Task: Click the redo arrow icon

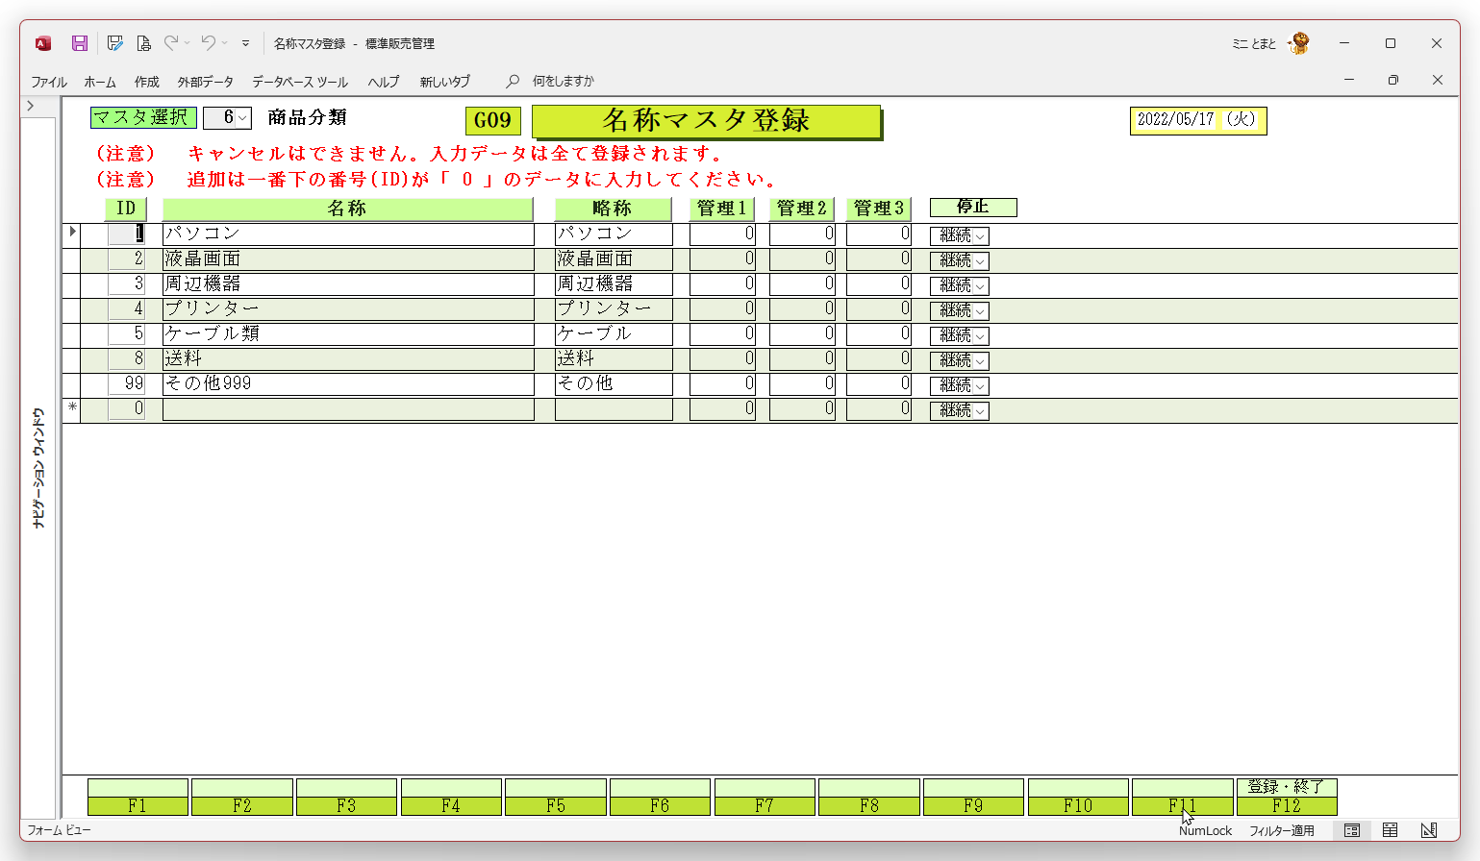Action: pyautogui.click(x=171, y=43)
